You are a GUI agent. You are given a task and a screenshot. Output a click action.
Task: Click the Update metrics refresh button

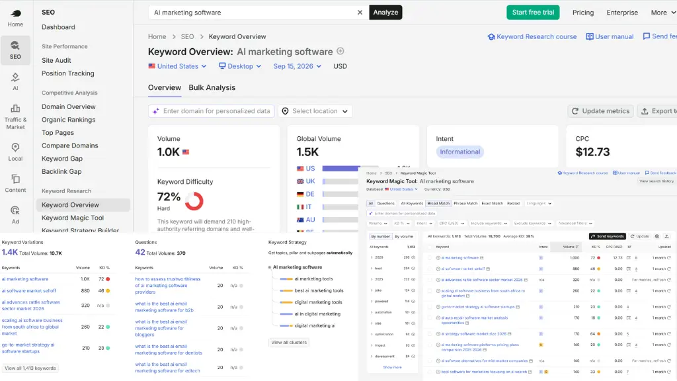tap(600, 111)
